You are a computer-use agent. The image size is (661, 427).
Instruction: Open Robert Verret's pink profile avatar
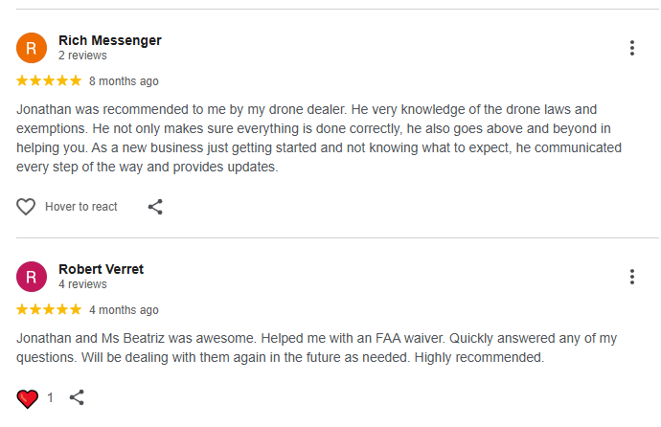tap(32, 277)
